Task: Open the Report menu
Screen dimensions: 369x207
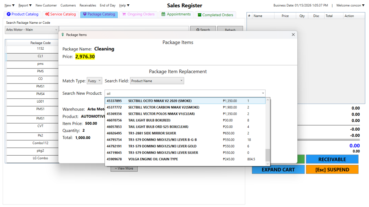Action: [25, 5]
